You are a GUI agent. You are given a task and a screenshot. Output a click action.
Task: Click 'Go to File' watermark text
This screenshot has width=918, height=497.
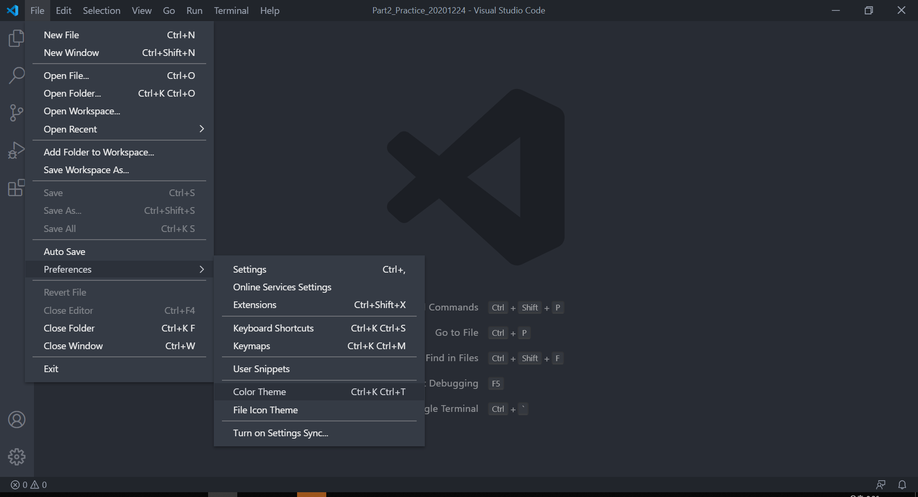click(456, 332)
